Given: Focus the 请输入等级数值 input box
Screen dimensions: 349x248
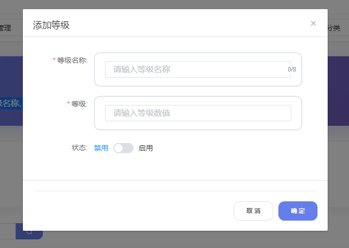Looking at the screenshot, I should pos(198,113).
